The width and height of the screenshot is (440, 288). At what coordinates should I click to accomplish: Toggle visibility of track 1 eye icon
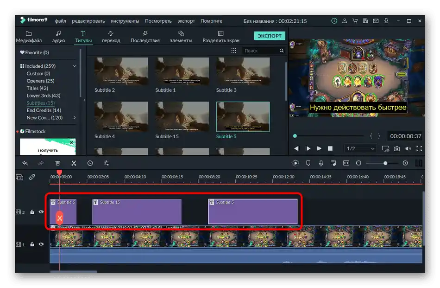(41, 244)
